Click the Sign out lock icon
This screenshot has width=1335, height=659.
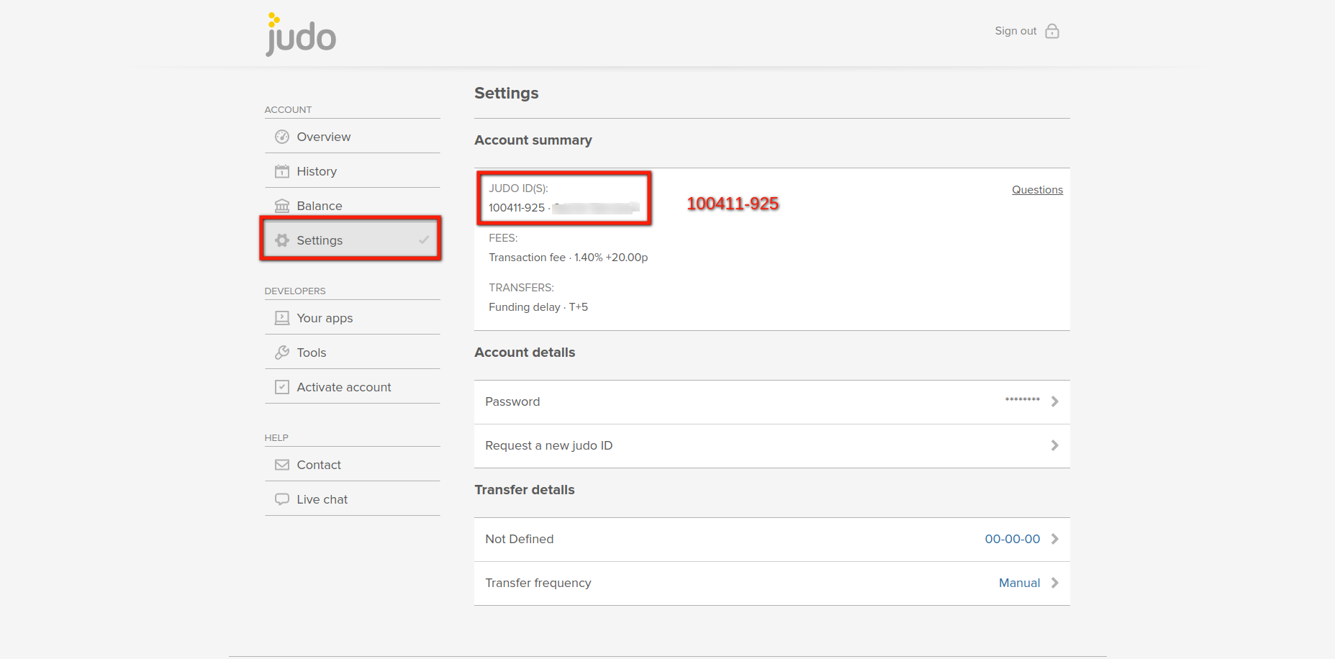coord(1052,31)
